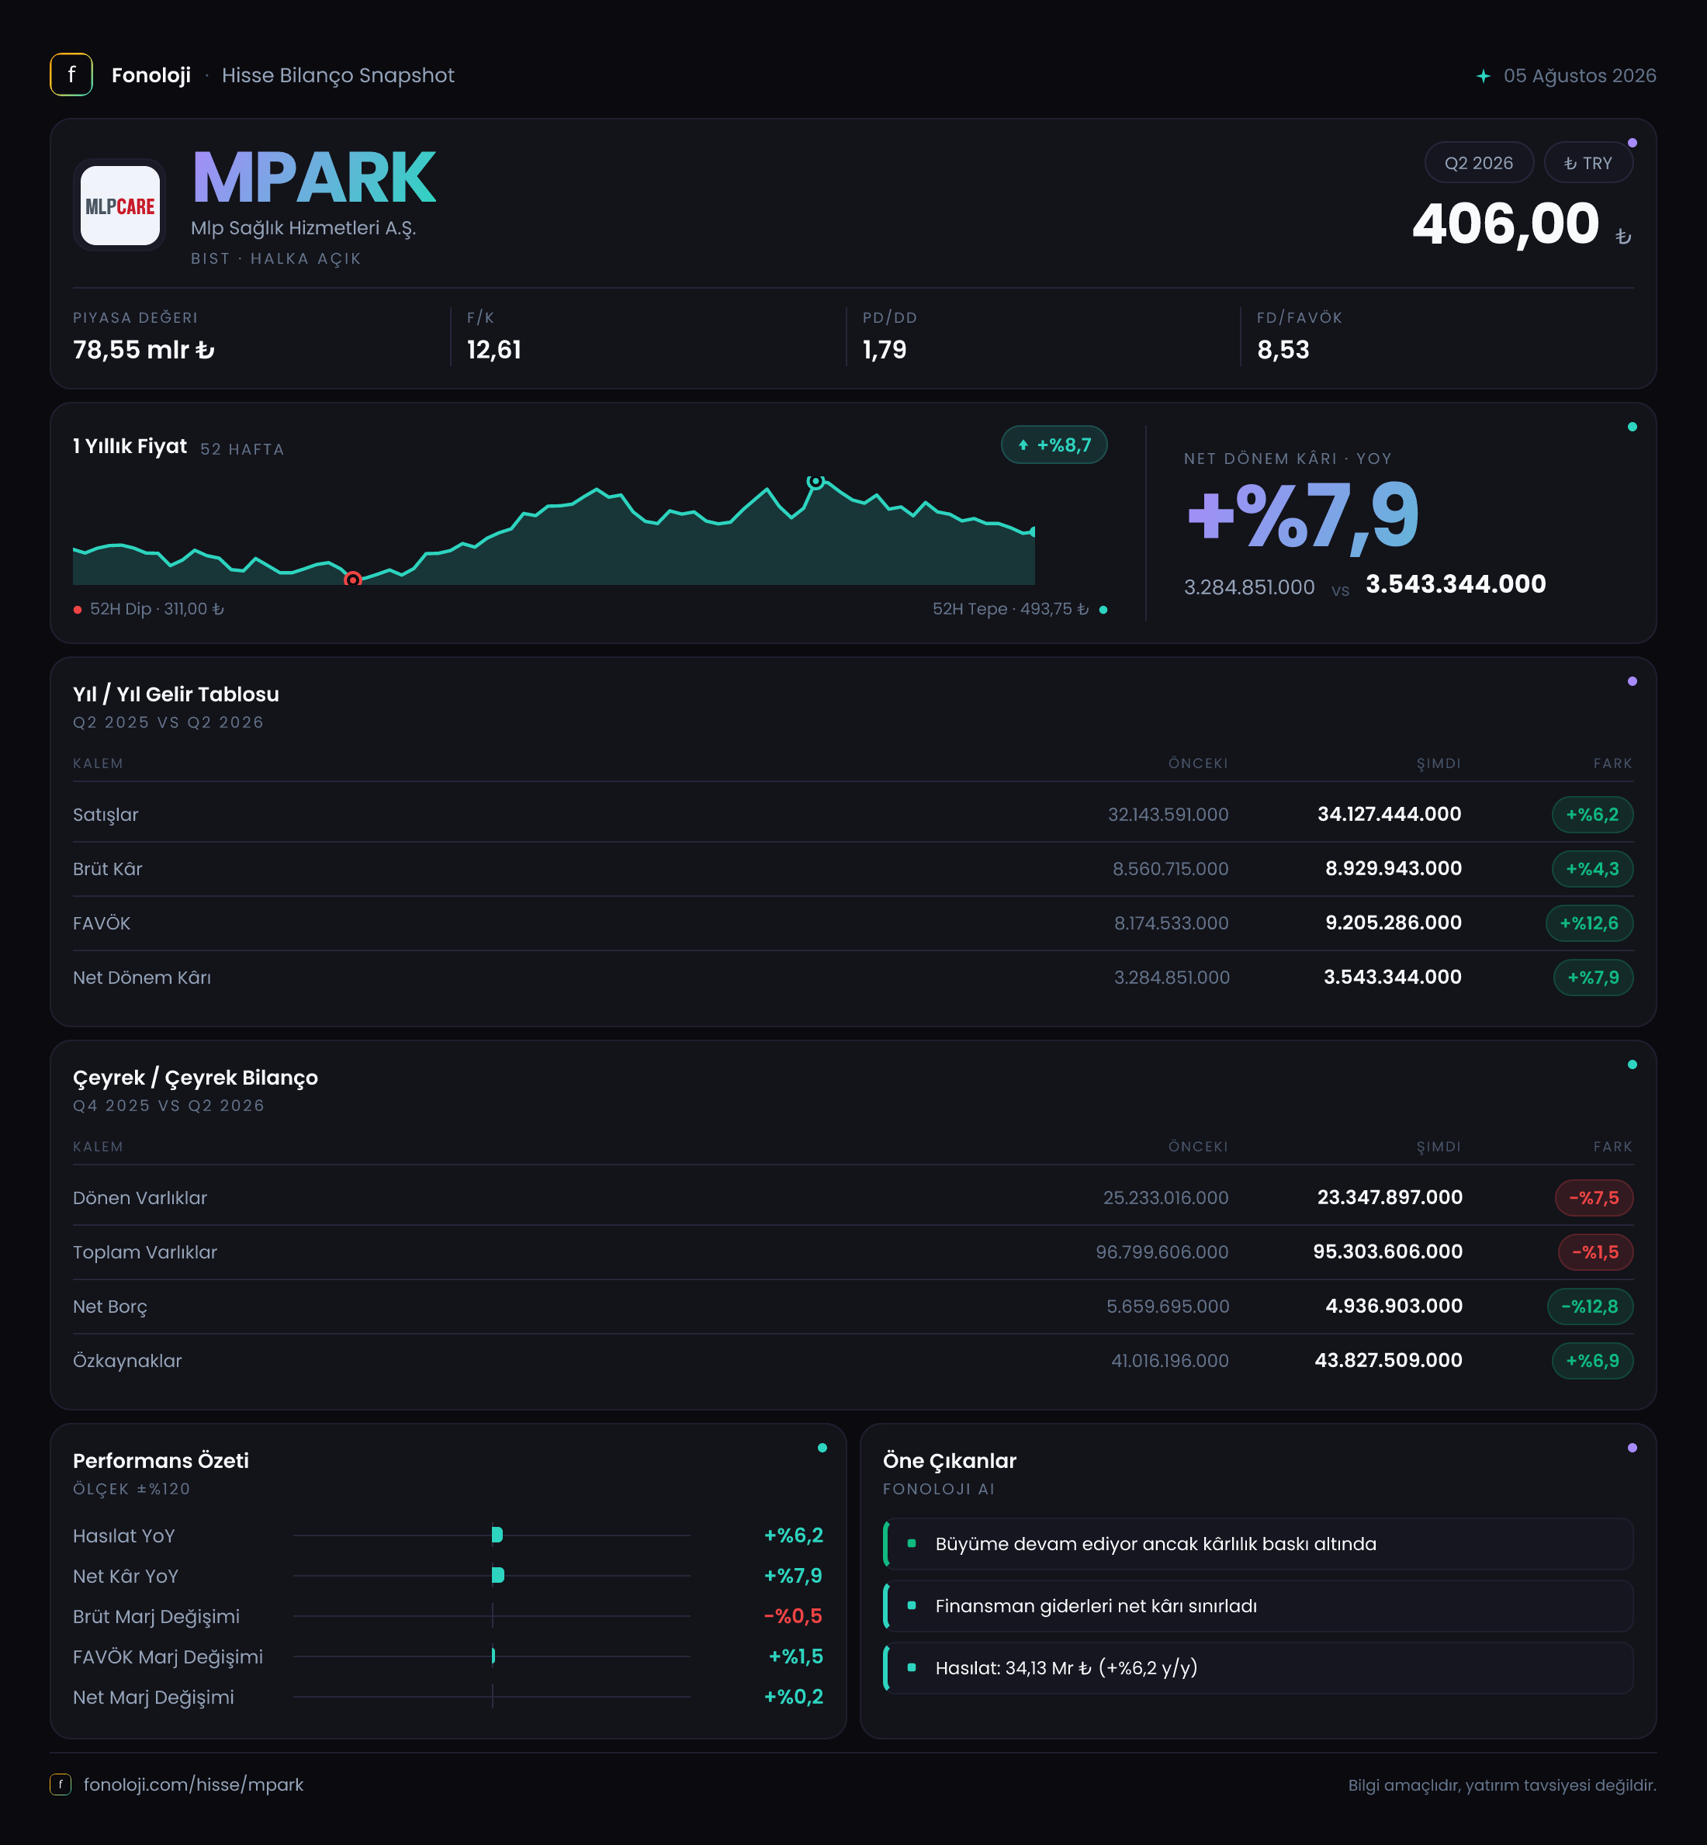Click the small Fonoloji icon in footer
This screenshot has width=1707, height=1845.
pos(60,1784)
